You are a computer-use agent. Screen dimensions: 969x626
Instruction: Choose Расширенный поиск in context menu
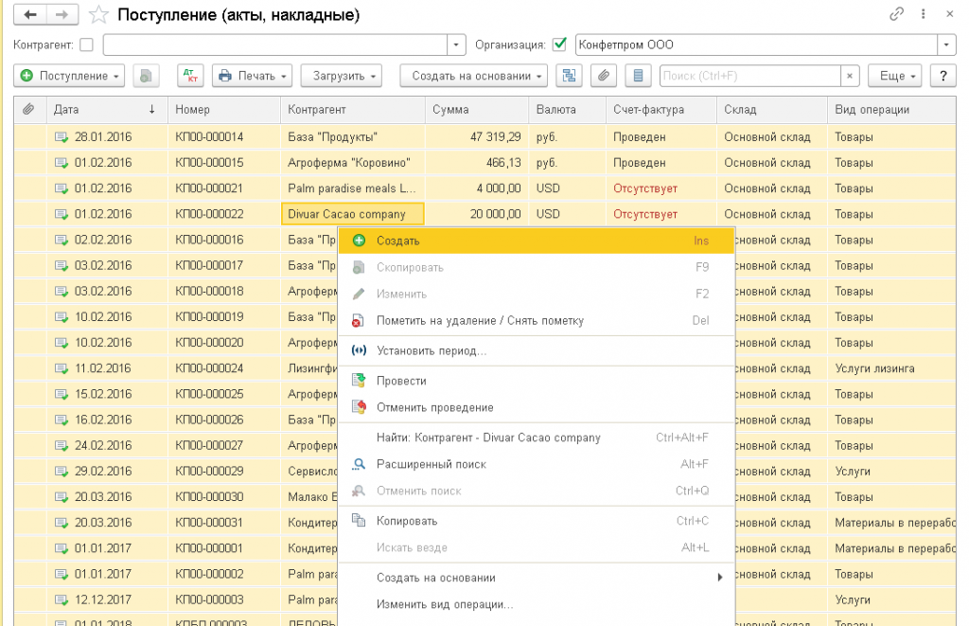tap(537, 464)
